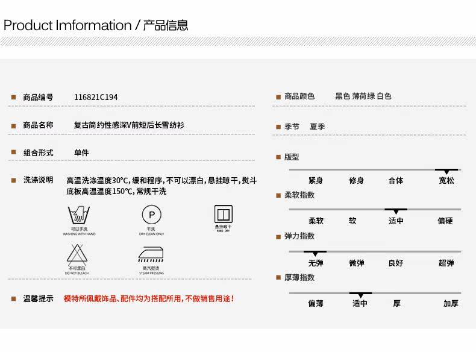476x352 pixels.
Task: Click the softness label 偏硬
Action: (x=445, y=221)
